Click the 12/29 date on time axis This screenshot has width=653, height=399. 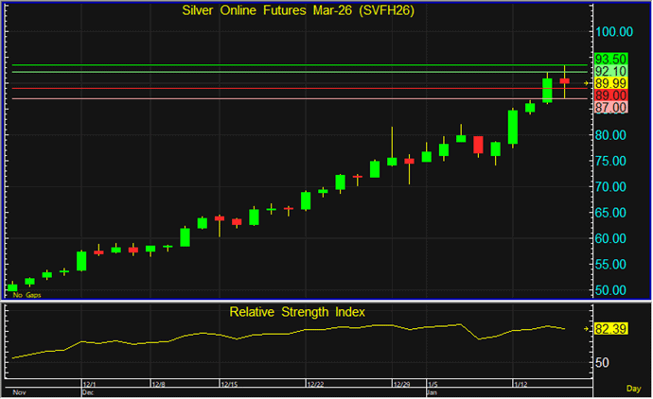401,385
